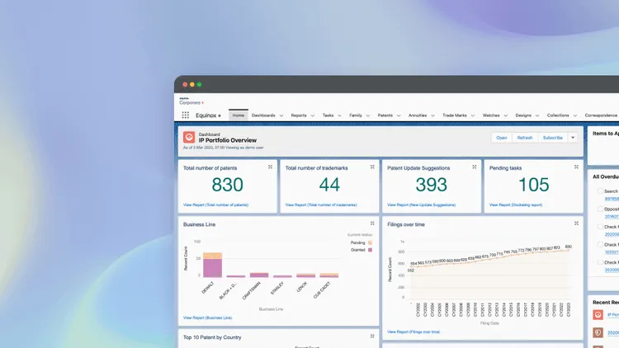This screenshot has width=619, height=348.
Task: Click the 830 data point on Filings chart
Action: point(569,250)
